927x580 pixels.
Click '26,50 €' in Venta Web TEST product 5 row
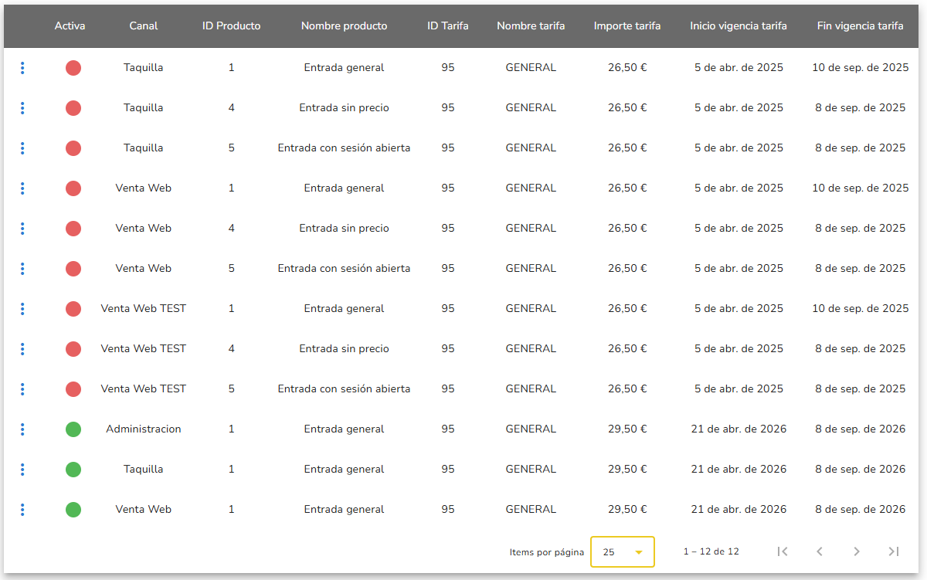627,389
